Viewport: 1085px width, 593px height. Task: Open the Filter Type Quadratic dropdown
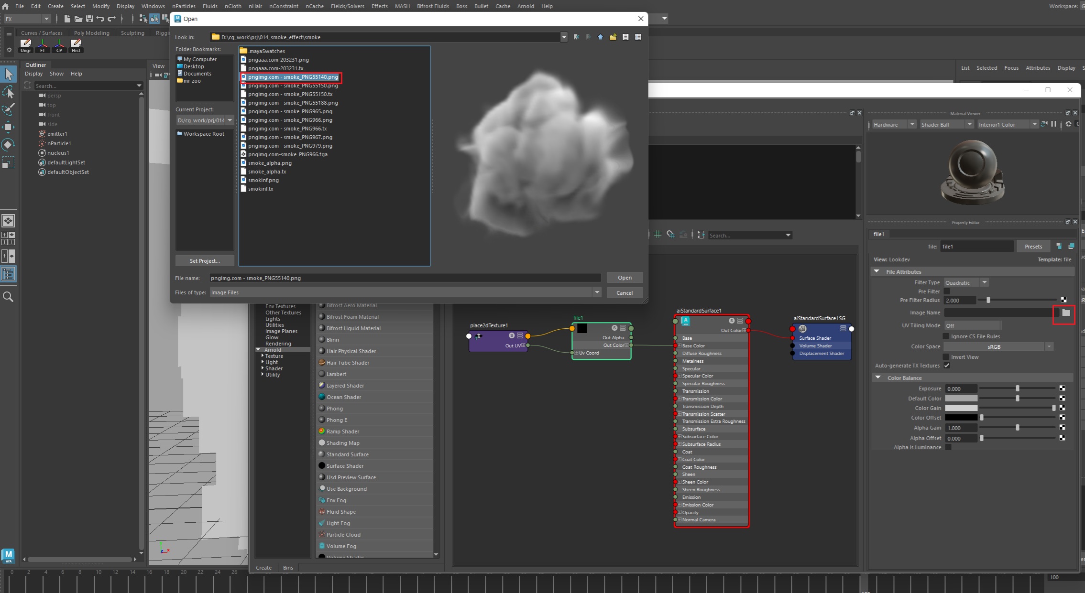[966, 283]
